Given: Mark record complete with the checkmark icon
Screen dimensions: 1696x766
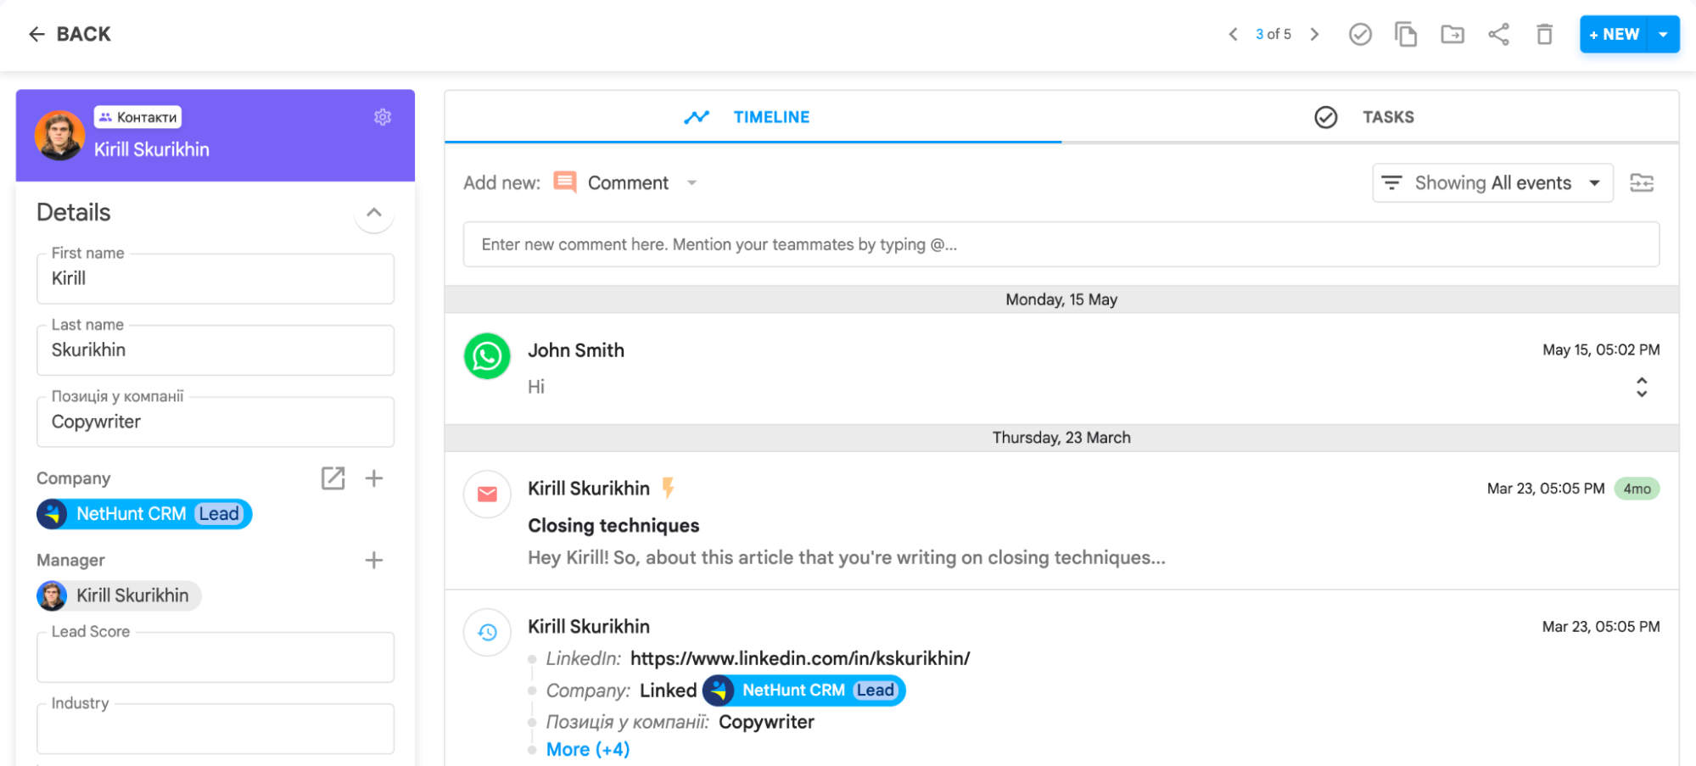Looking at the screenshot, I should (1360, 34).
